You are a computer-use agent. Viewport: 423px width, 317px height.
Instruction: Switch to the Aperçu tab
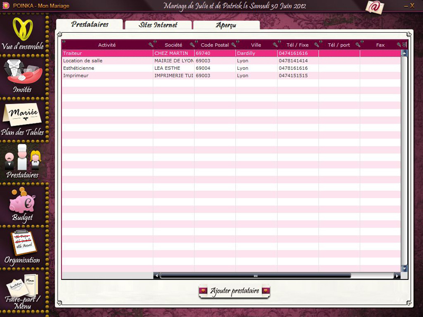pos(226,25)
